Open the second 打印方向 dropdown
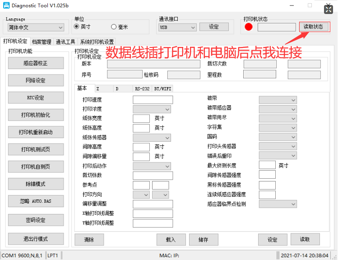 tap(161, 195)
